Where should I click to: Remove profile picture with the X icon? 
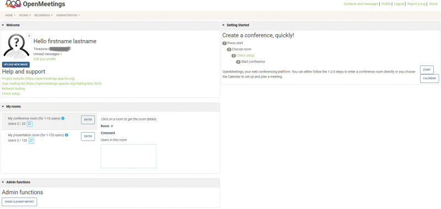[29, 36]
